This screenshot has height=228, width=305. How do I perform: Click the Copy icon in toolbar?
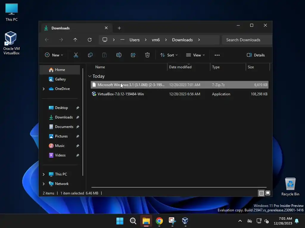90,55
